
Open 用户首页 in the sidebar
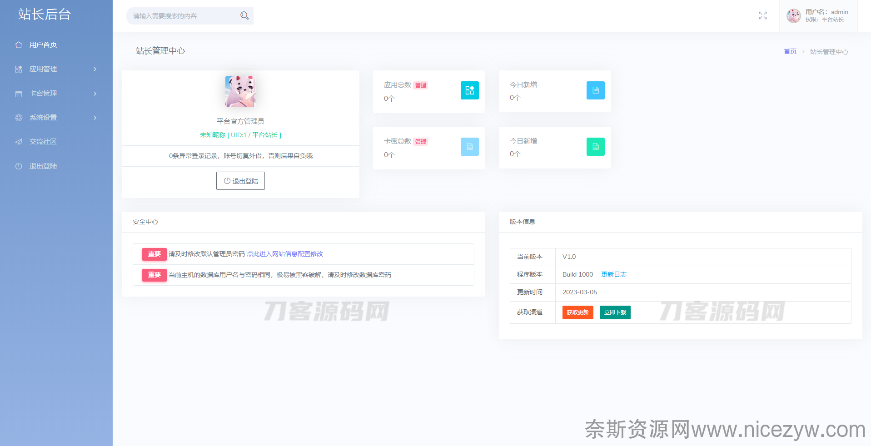(x=43, y=45)
